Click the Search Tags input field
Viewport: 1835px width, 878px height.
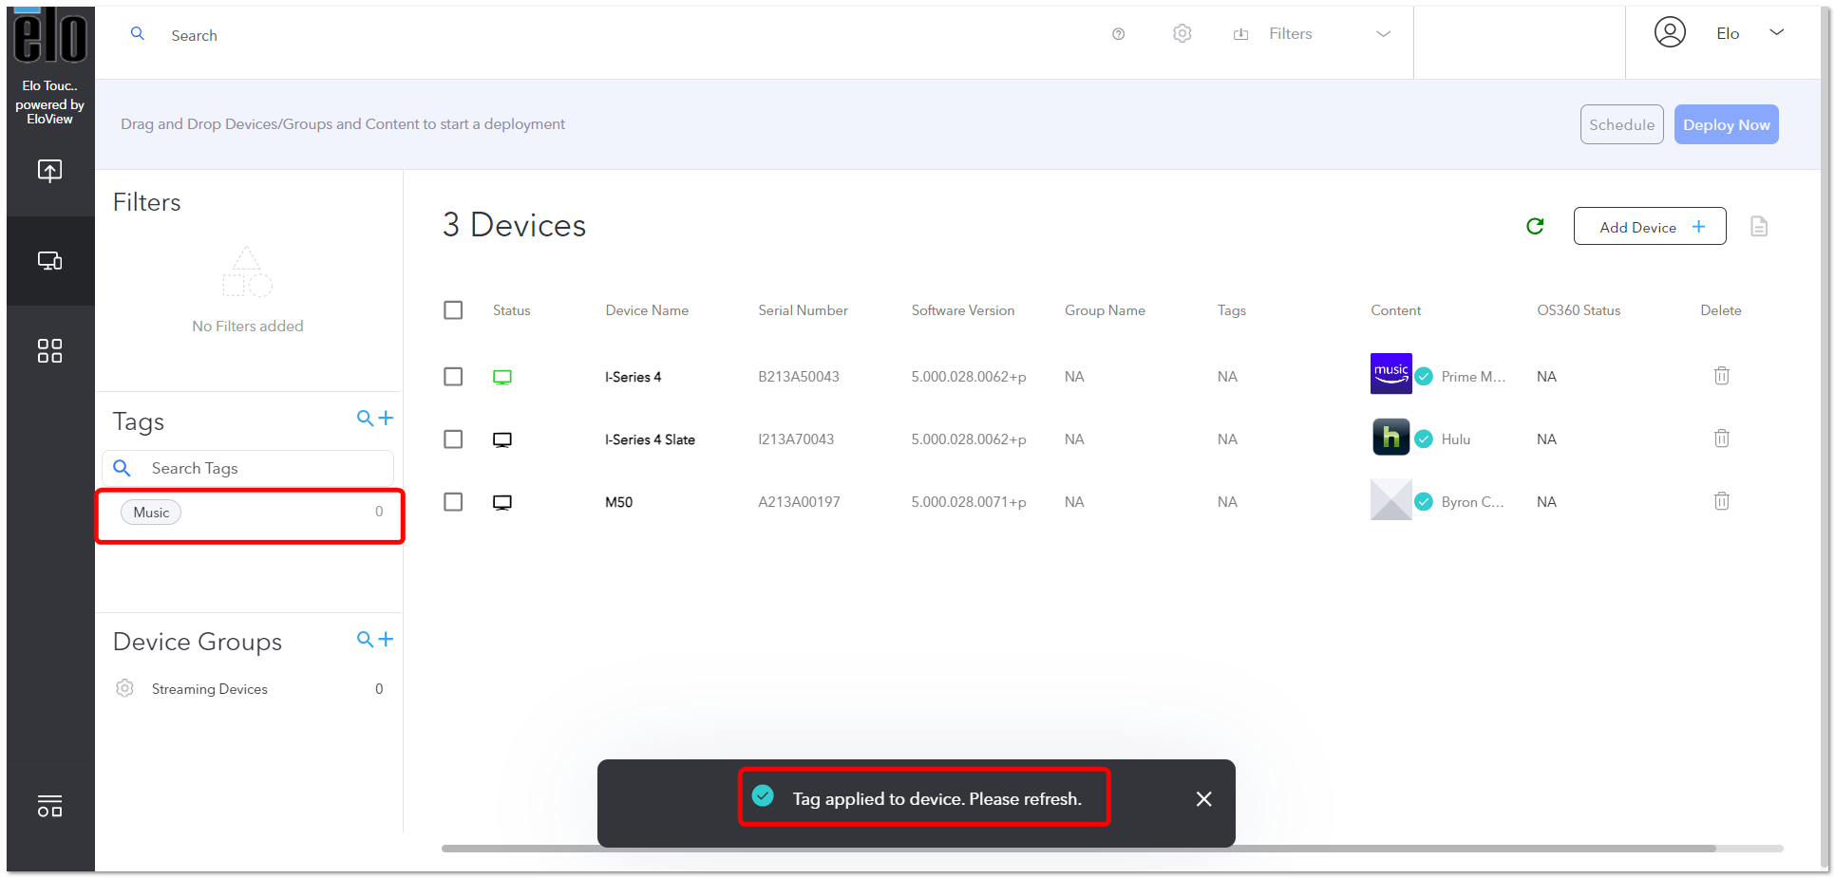tap(249, 468)
